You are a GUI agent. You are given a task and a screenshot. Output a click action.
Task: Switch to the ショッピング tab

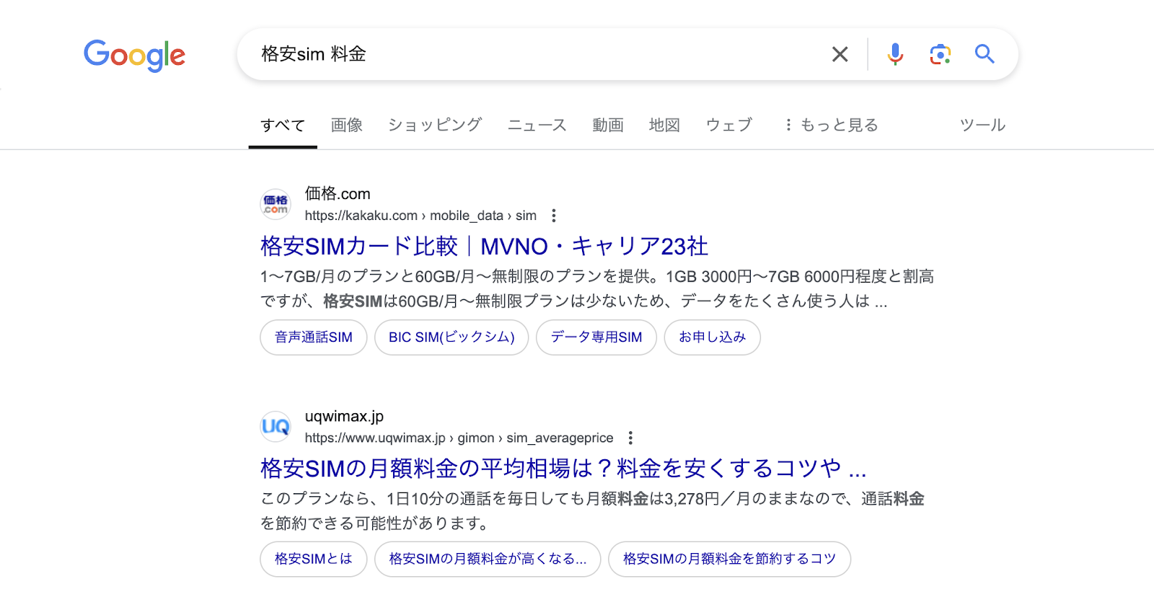(435, 125)
